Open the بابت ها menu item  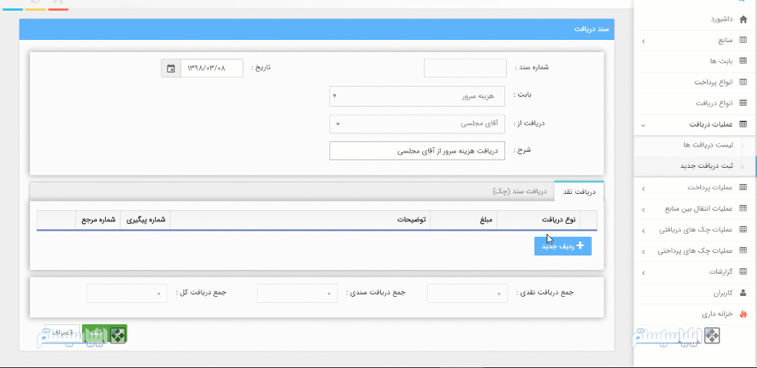point(721,62)
